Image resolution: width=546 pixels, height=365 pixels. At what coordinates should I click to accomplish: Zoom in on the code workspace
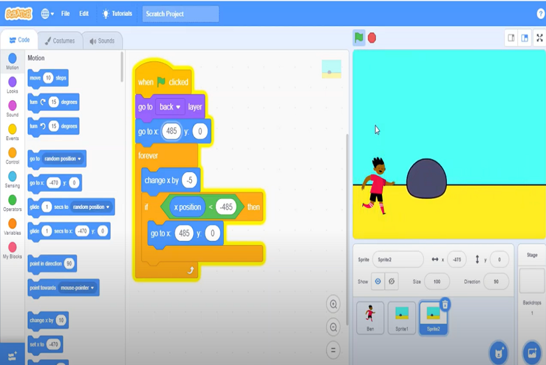(x=333, y=305)
